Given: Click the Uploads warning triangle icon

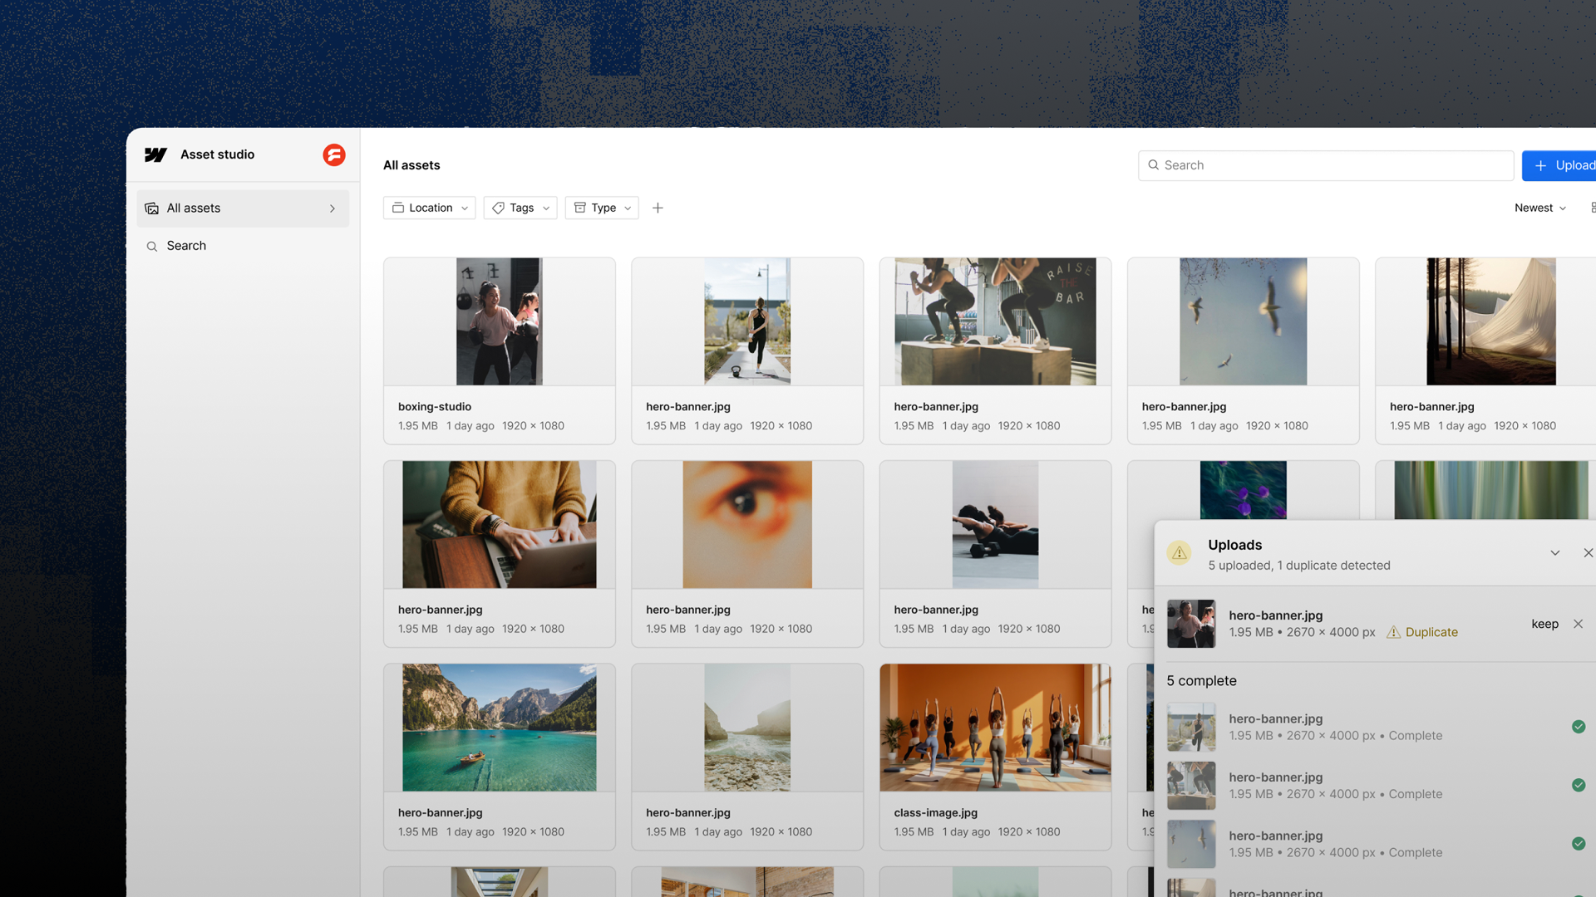Looking at the screenshot, I should coord(1179,553).
